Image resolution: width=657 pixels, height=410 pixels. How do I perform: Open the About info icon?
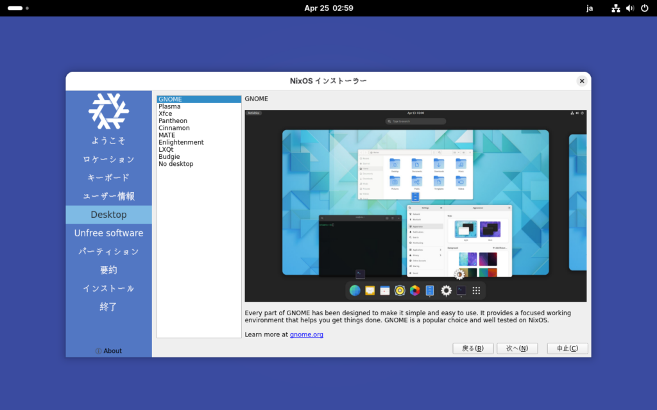(99, 351)
